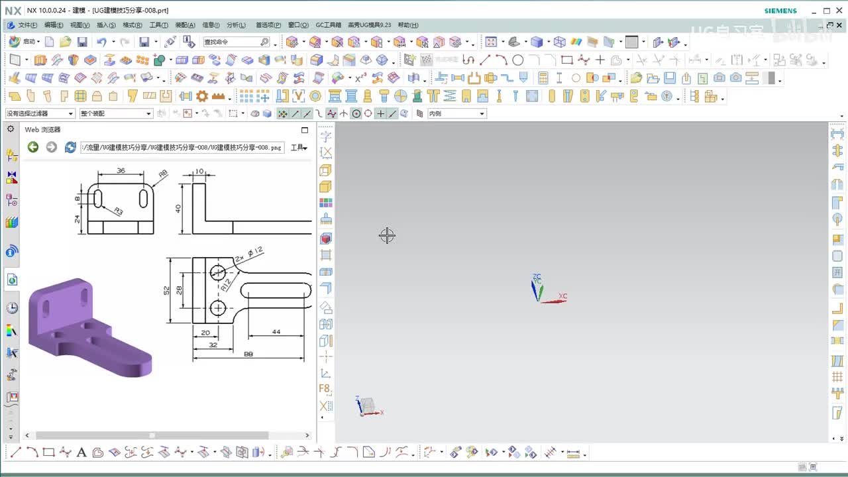Image resolution: width=848 pixels, height=477 pixels.
Task: Maximize the Web 浏览器 panel
Action: coord(305,130)
